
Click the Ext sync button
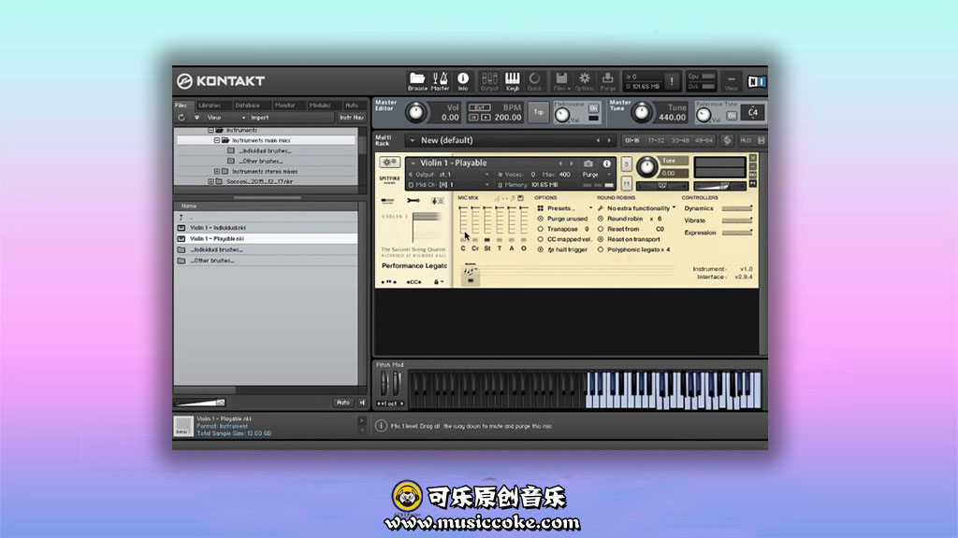pyautogui.click(x=480, y=108)
